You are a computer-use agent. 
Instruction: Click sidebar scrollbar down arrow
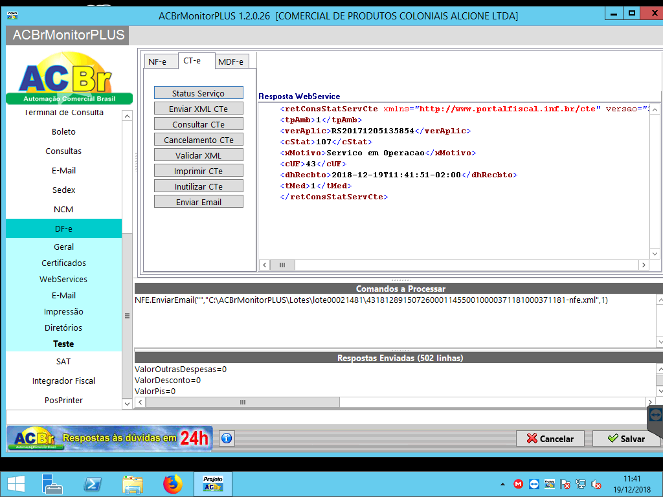click(127, 404)
